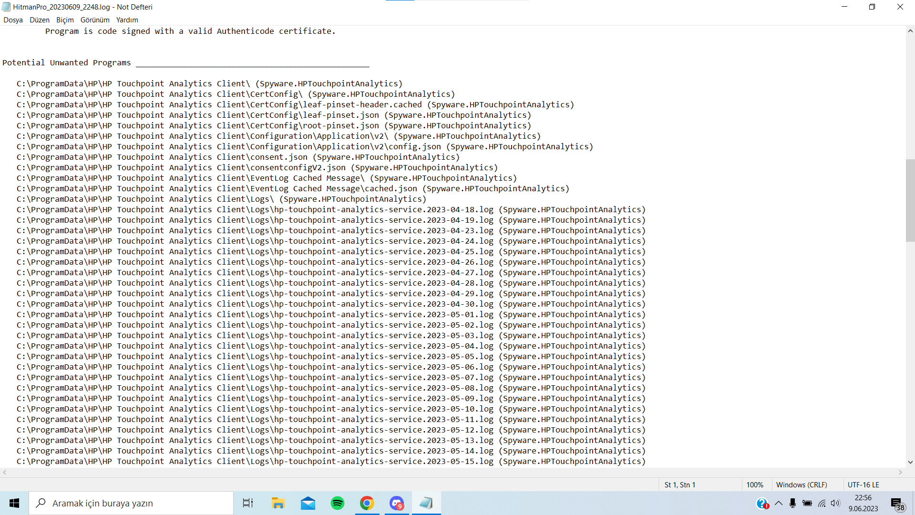
Task: Click the horizontal scrollbar right arrow
Action: click(x=900, y=473)
